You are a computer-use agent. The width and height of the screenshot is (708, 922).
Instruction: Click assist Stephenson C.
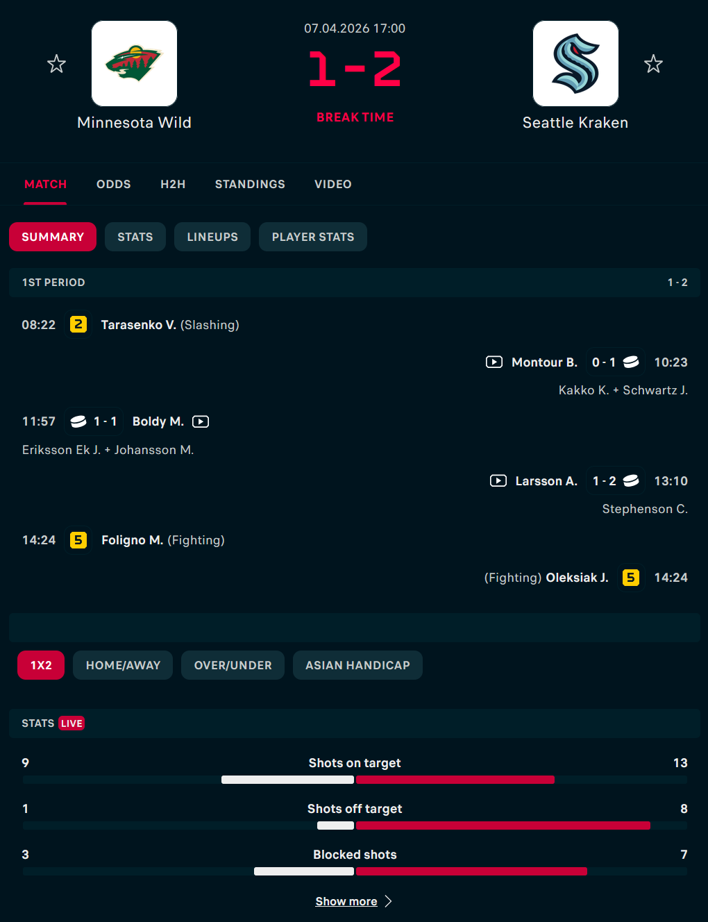coord(645,509)
